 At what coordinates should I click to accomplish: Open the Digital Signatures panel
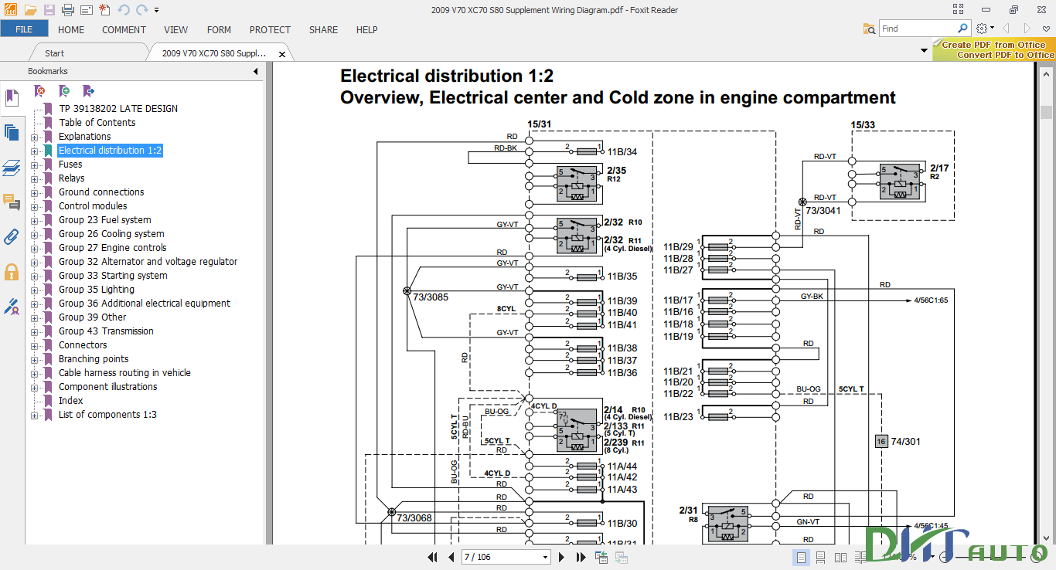pyautogui.click(x=12, y=307)
